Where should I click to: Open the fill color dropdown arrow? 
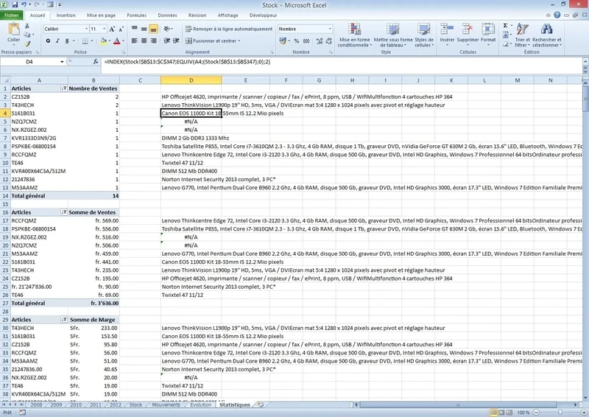[x=109, y=41]
